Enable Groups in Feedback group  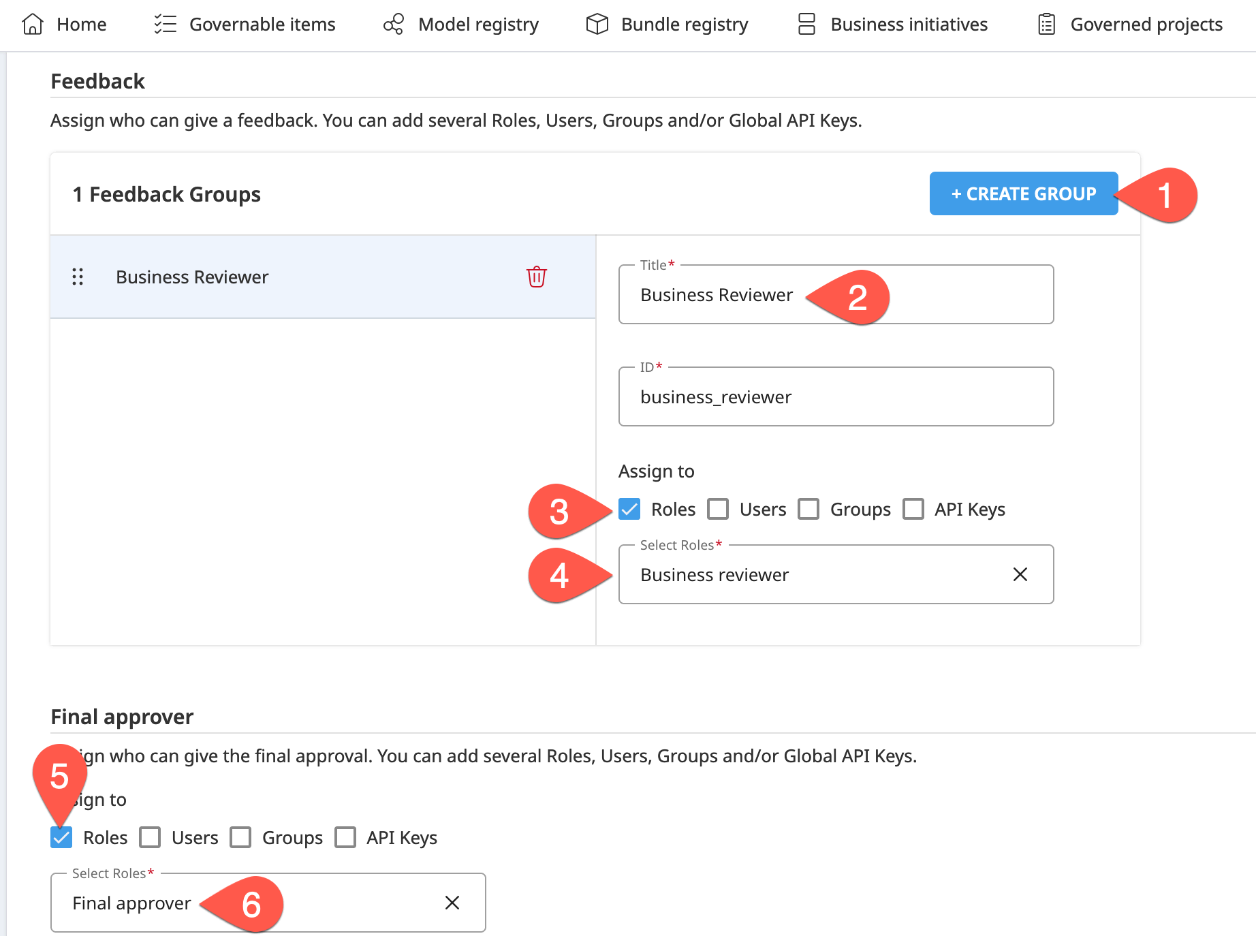point(808,509)
